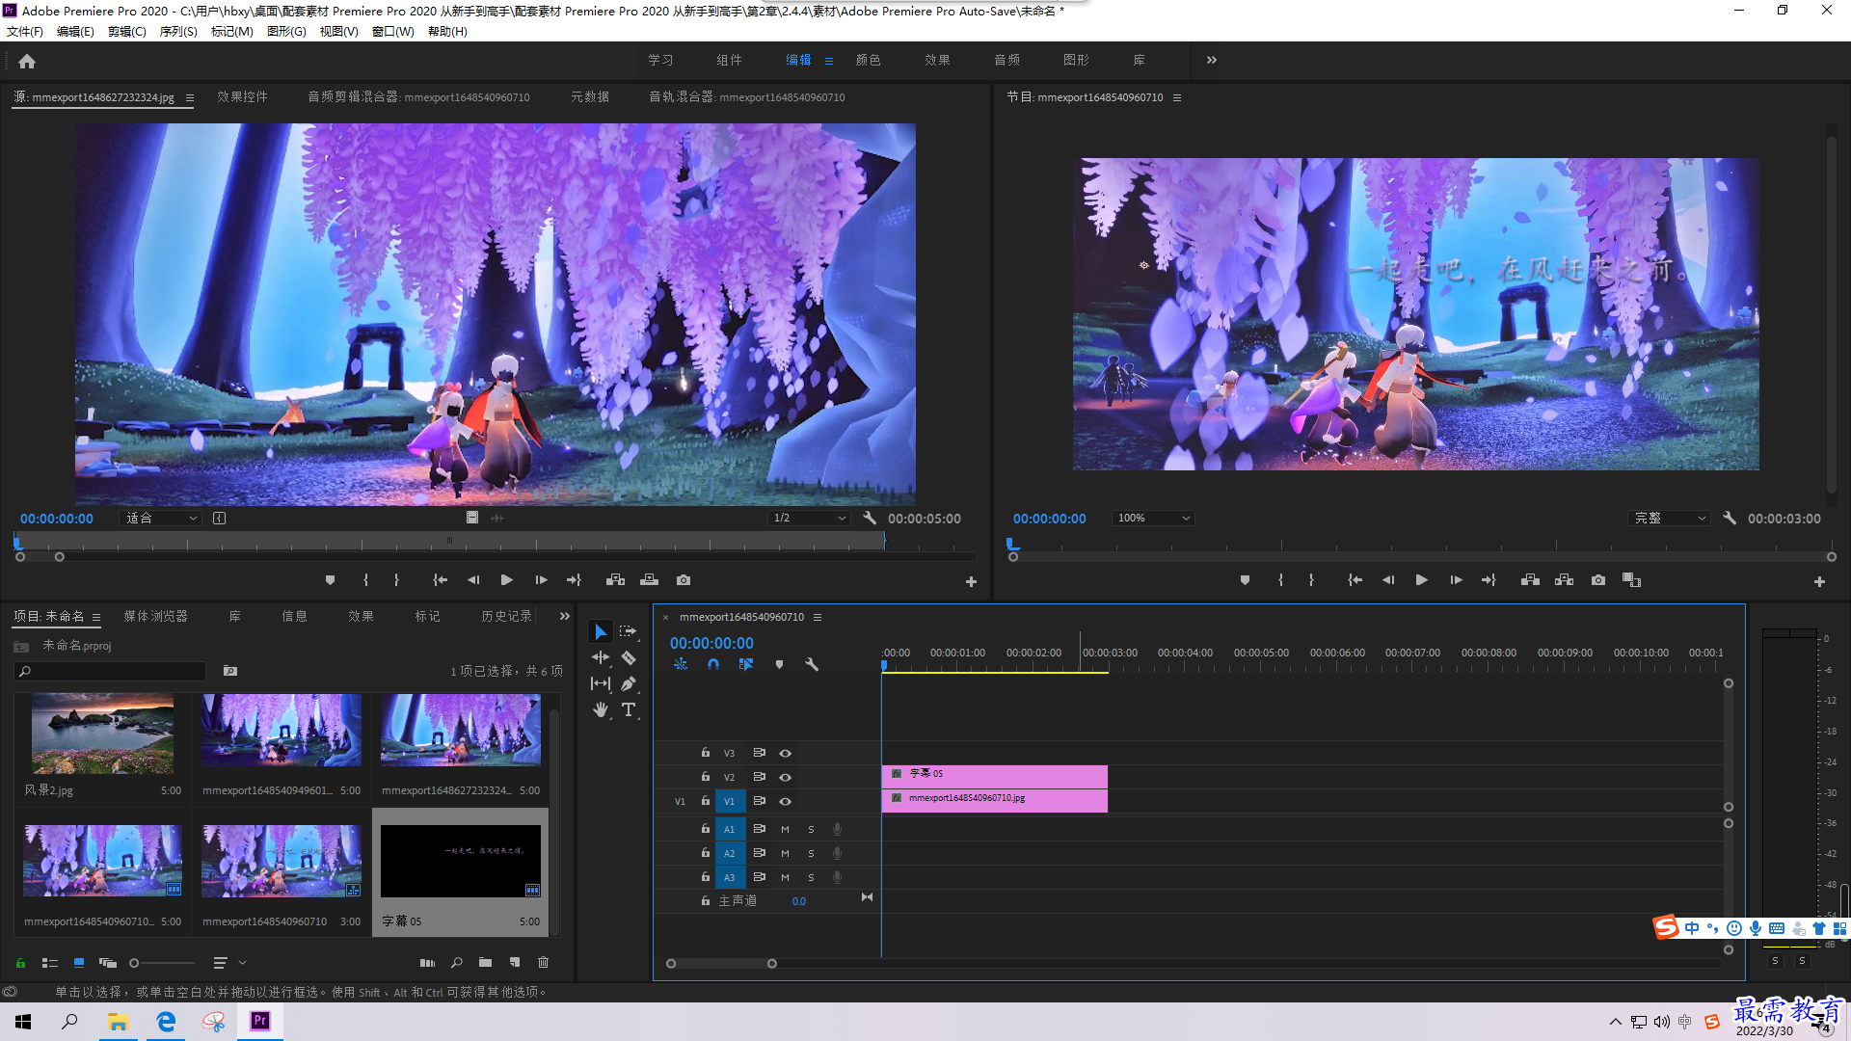Mute audio track A1

tap(785, 829)
